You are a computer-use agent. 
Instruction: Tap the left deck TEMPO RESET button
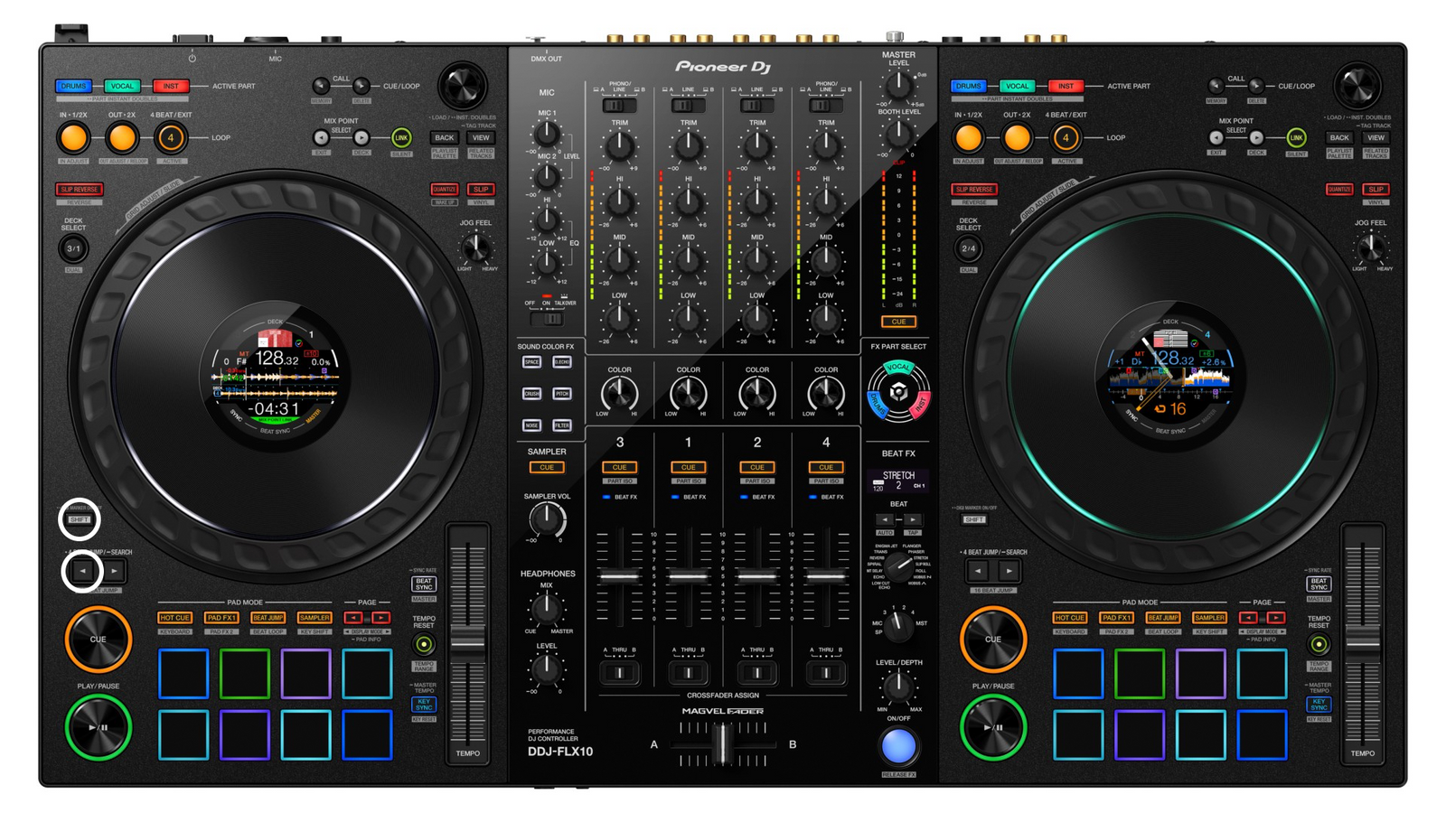(x=423, y=644)
